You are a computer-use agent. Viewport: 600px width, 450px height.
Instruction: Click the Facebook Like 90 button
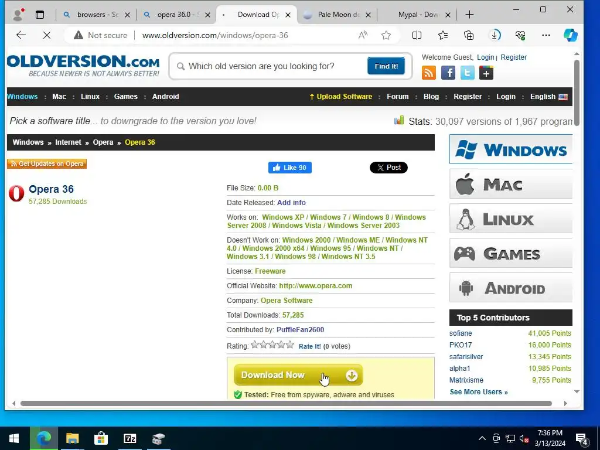tap(289, 168)
